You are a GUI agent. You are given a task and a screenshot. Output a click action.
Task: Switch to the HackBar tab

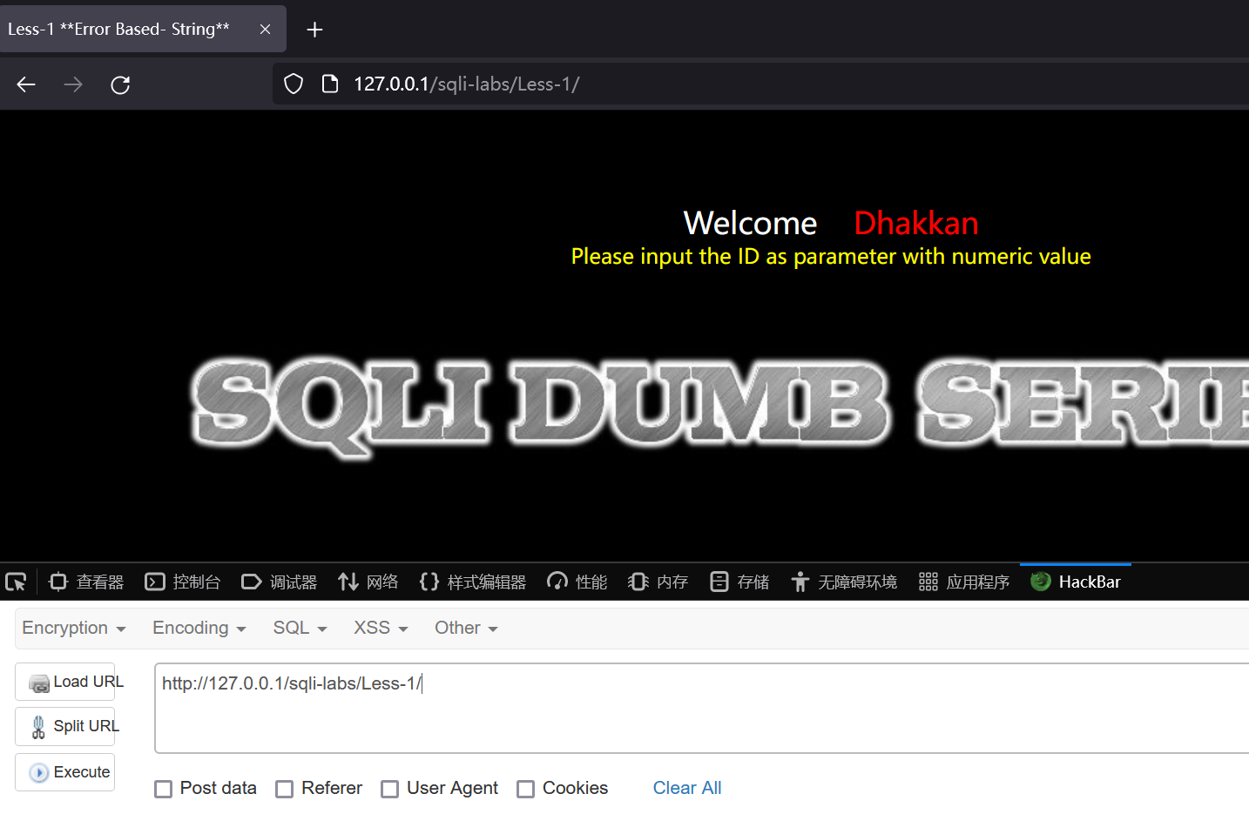pyautogui.click(x=1076, y=581)
